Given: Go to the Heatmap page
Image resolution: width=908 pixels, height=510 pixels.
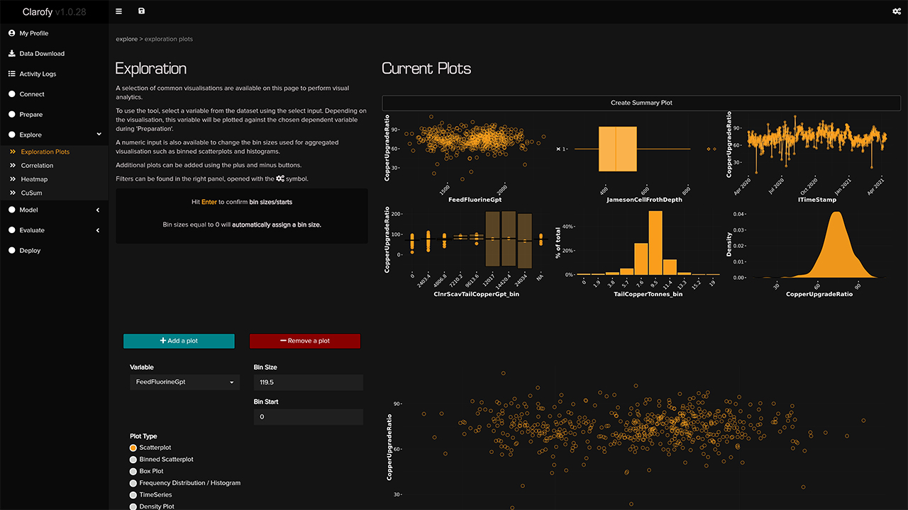Looking at the screenshot, I should [x=34, y=179].
